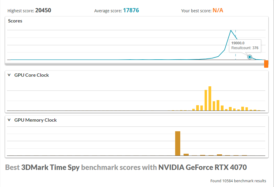Click the highlighted 19000 data point on Scores chart
This screenshot has width=274, height=187.
pyautogui.click(x=250, y=57)
